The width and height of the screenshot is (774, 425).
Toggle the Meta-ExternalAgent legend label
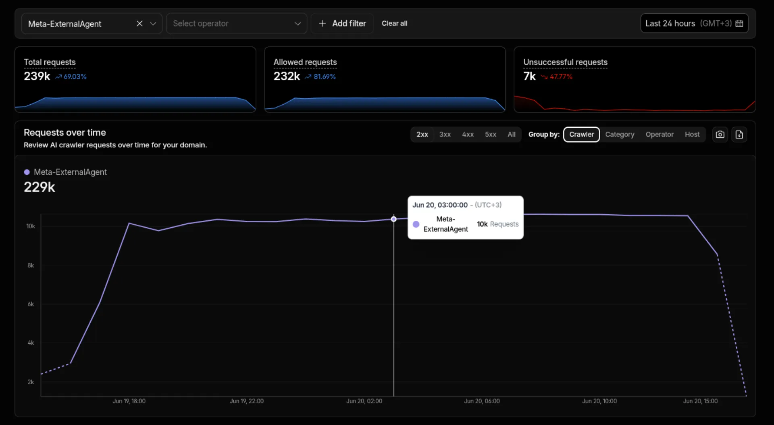[70, 172]
